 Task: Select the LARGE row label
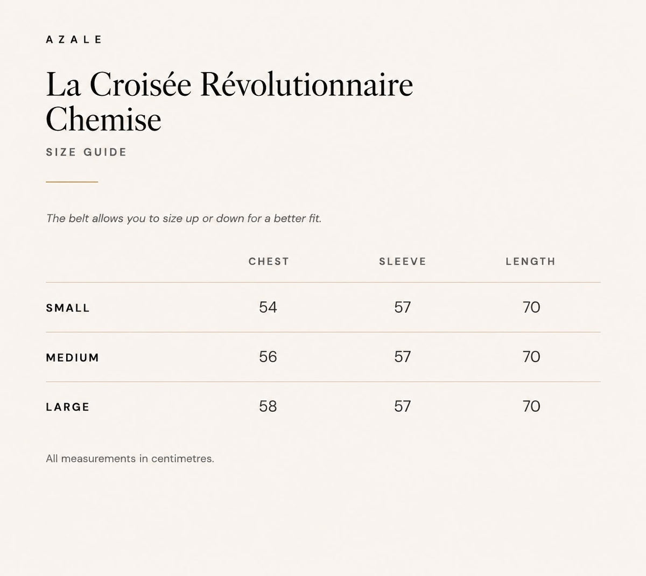[68, 407]
